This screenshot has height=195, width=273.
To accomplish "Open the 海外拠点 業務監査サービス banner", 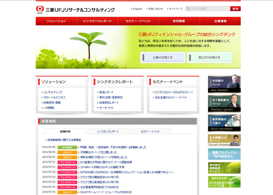I will click(x=224, y=168).
